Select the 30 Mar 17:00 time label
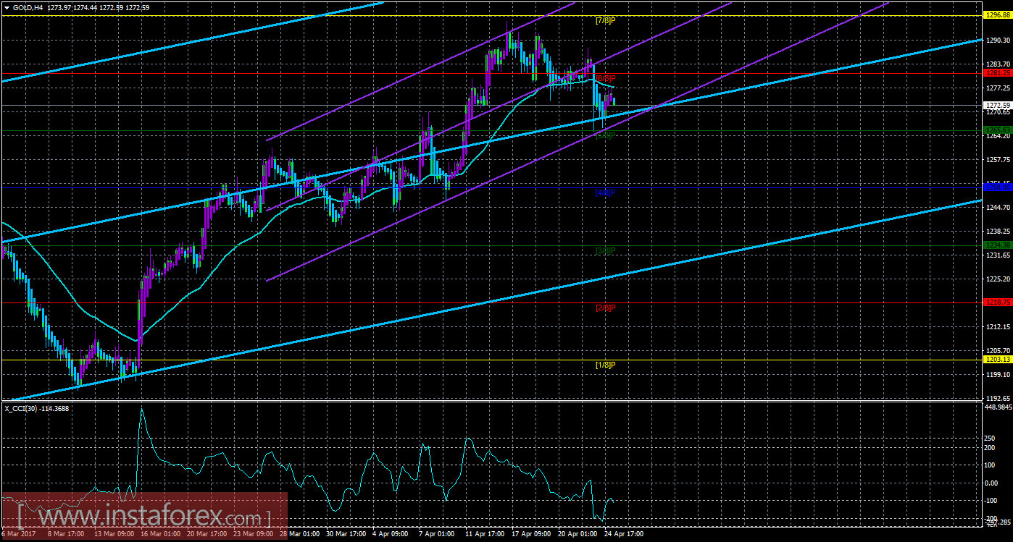Screen dimensions: 1013x542 (346, 534)
